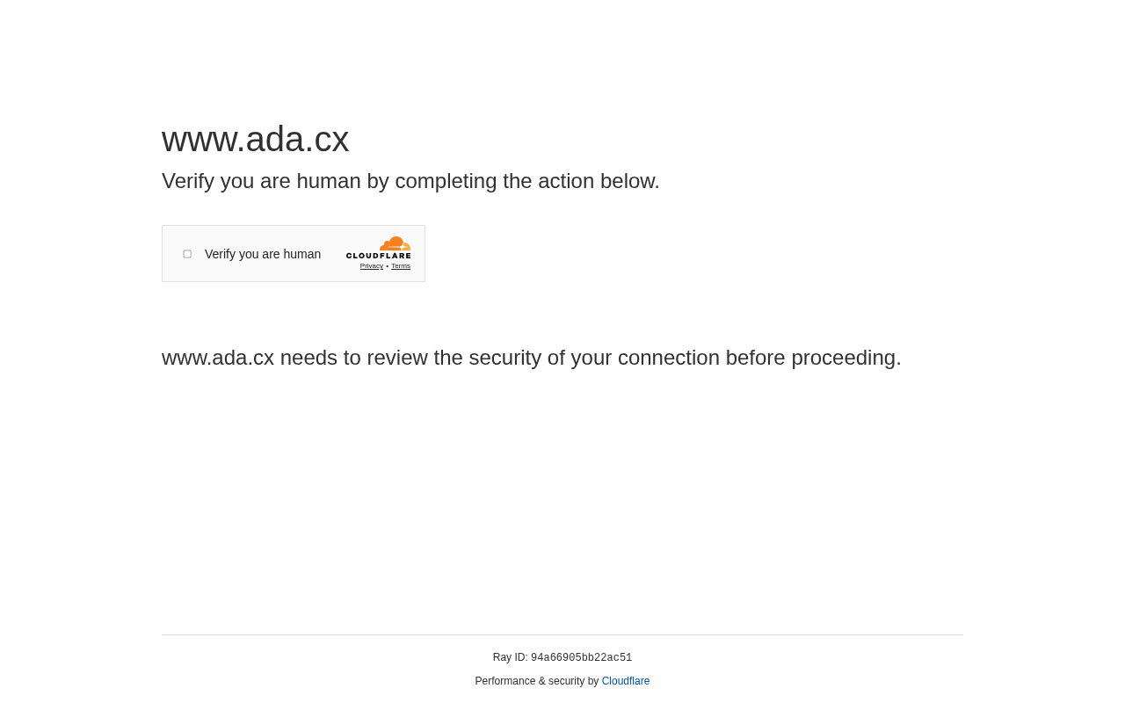Viewport: 1125px width, 703px height.
Task: Open the Terms link
Action: click(401, 265)
